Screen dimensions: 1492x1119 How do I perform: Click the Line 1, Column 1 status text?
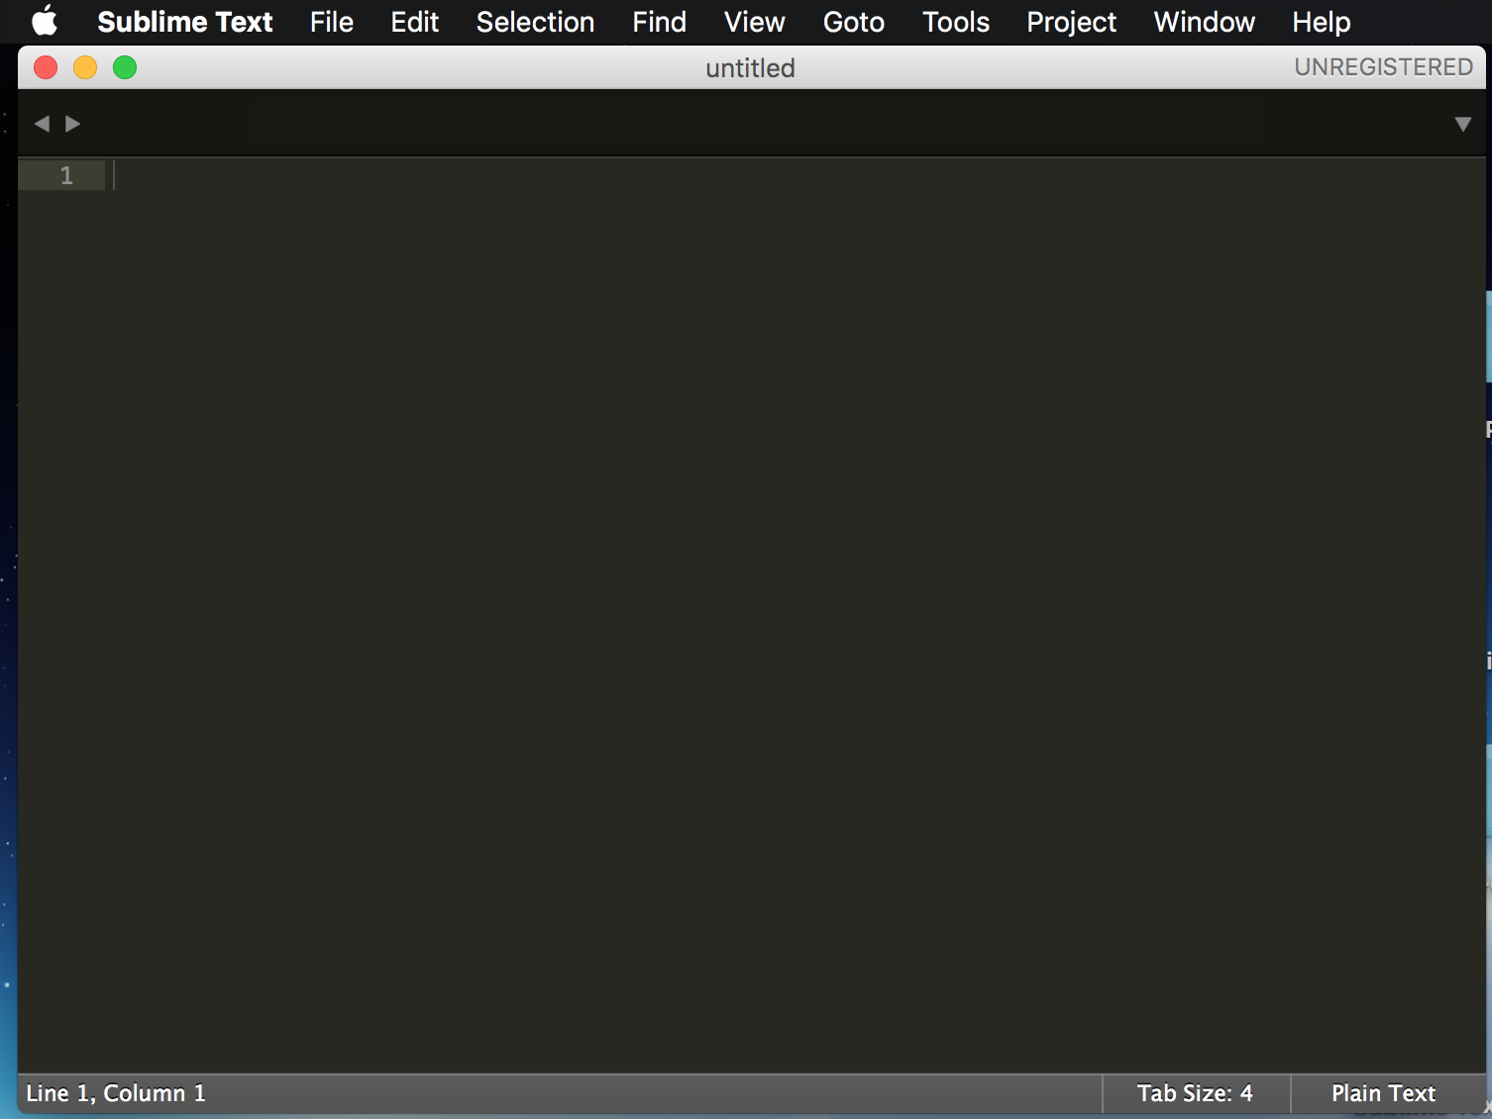click(116, 1093)
